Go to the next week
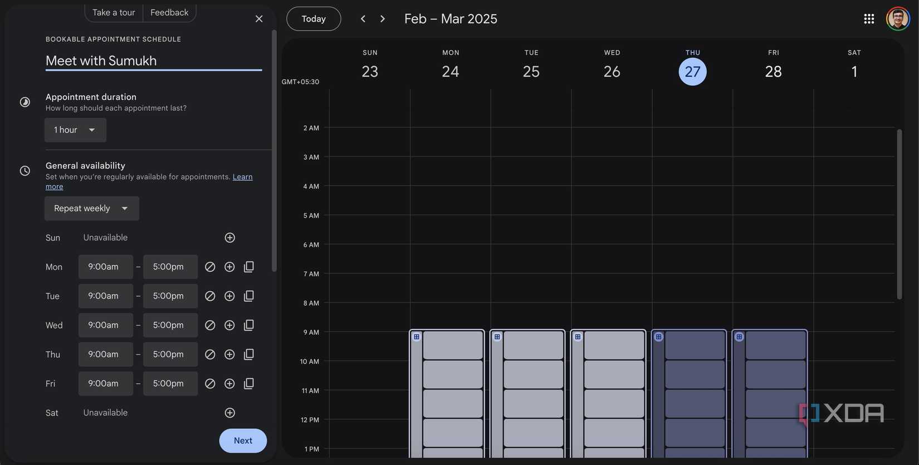Image resolution: width=919 pixels, height=465 pixels. 383,19
